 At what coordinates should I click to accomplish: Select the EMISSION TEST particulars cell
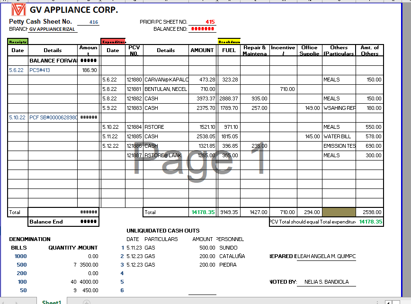pos(339,146)
